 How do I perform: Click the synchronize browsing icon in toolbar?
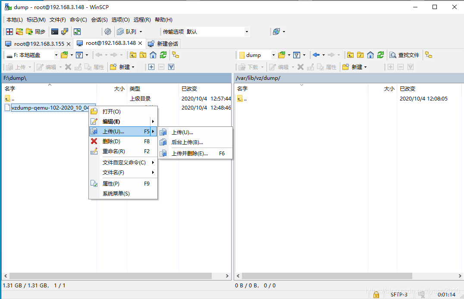coord(19,31)
